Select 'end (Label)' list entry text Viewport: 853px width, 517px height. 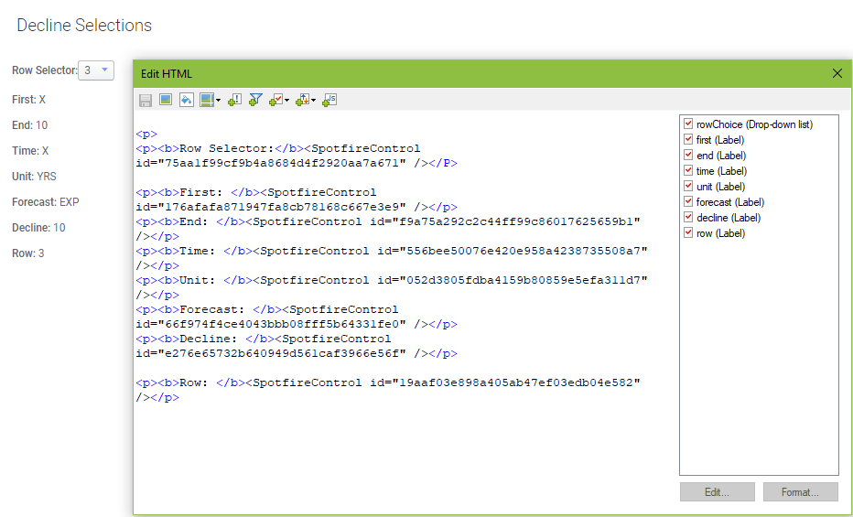pyautogui.click(x=721, y=156)
